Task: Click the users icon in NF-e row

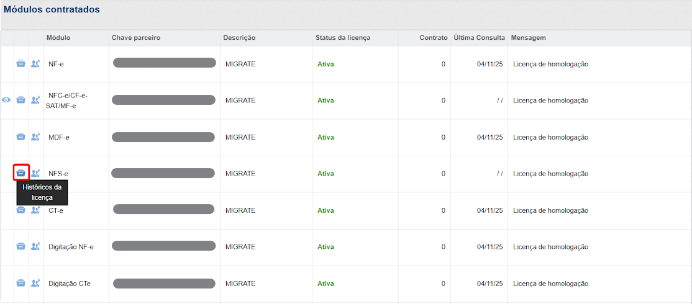Action: (x=35, y=64)
